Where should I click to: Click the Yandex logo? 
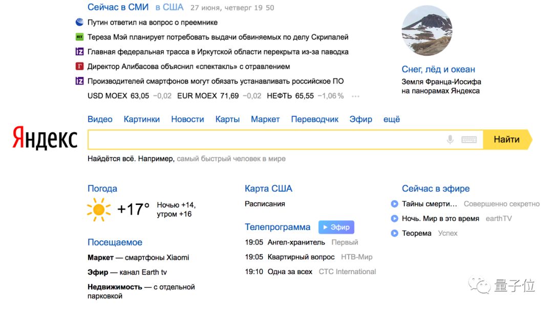(45, 139)
